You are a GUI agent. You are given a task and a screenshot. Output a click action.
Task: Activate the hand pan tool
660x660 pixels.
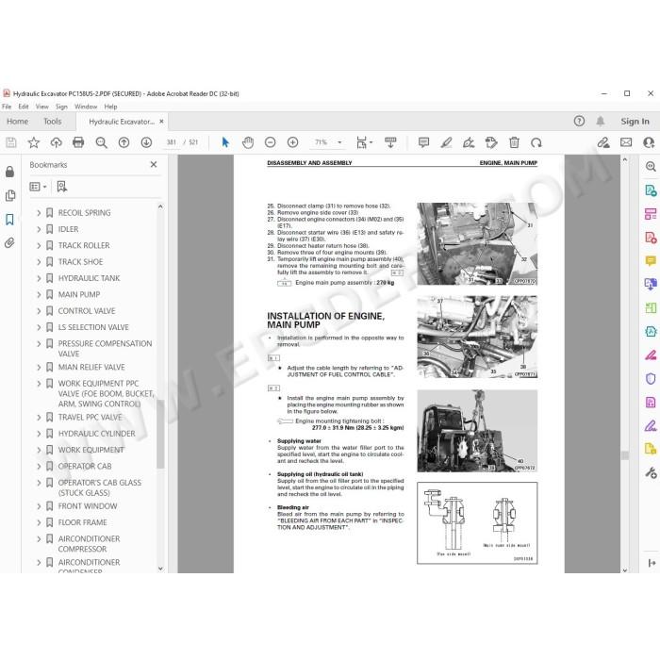[x=248, y=142]
